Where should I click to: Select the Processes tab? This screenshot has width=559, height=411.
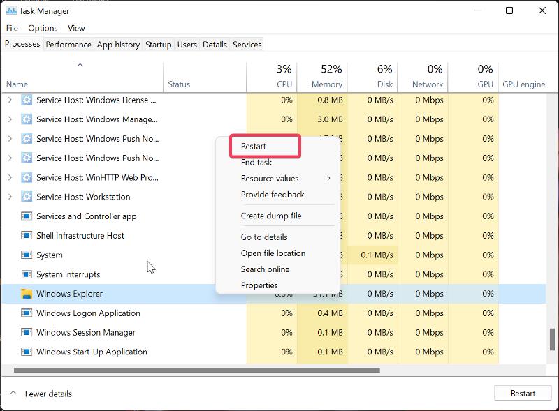click(22, 44)
